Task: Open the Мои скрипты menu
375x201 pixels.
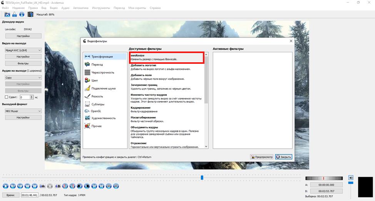Action: (137, 8)
